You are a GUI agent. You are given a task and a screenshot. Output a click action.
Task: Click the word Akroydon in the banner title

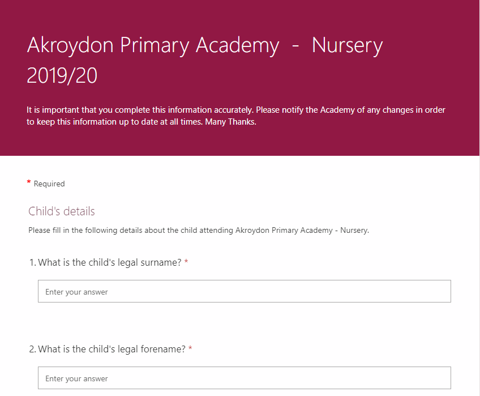[70, 45]
